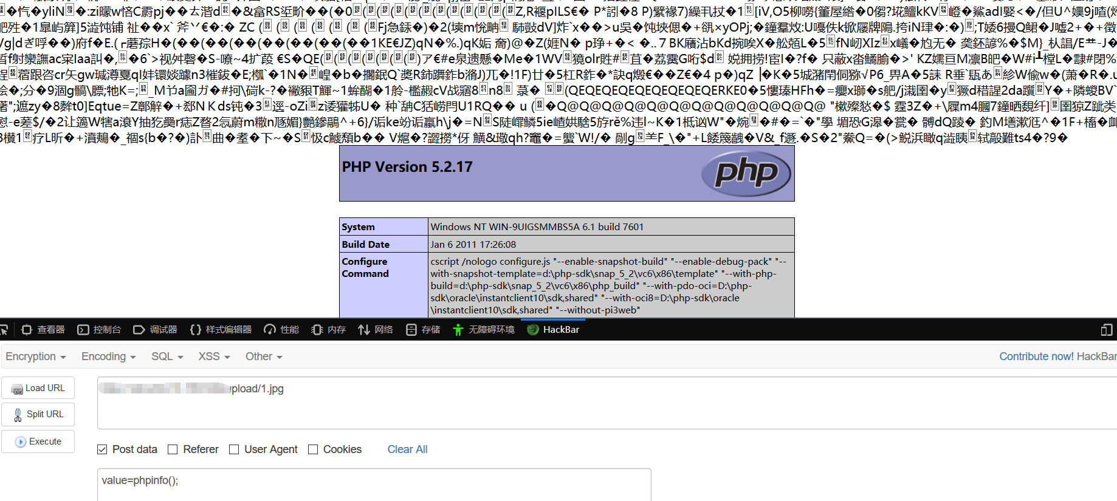Image resolution: width=1117 pixels, height=501 pixels.
Task: Uncheck the Post data checkbox
Action: [x=102, y=449]
